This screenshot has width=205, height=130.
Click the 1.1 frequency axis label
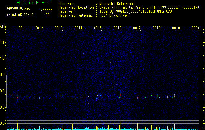[x=3, y=42]
